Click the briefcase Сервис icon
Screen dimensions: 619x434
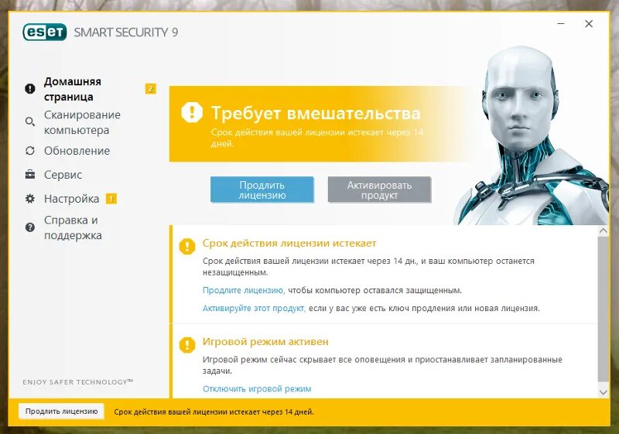30,174
